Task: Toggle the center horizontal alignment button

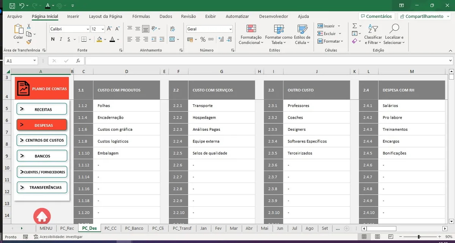Action: pos(138,39)
